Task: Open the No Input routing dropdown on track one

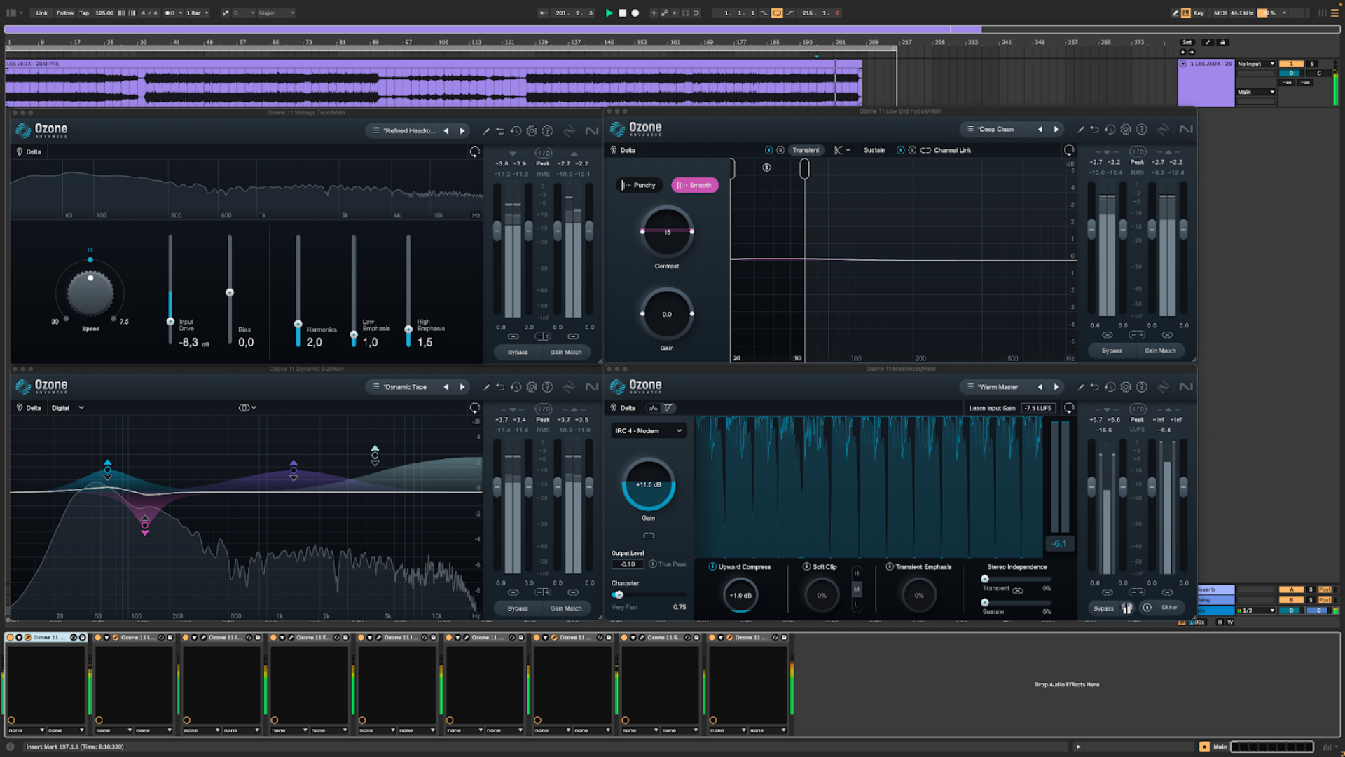Action: [x=1255, y=63]
